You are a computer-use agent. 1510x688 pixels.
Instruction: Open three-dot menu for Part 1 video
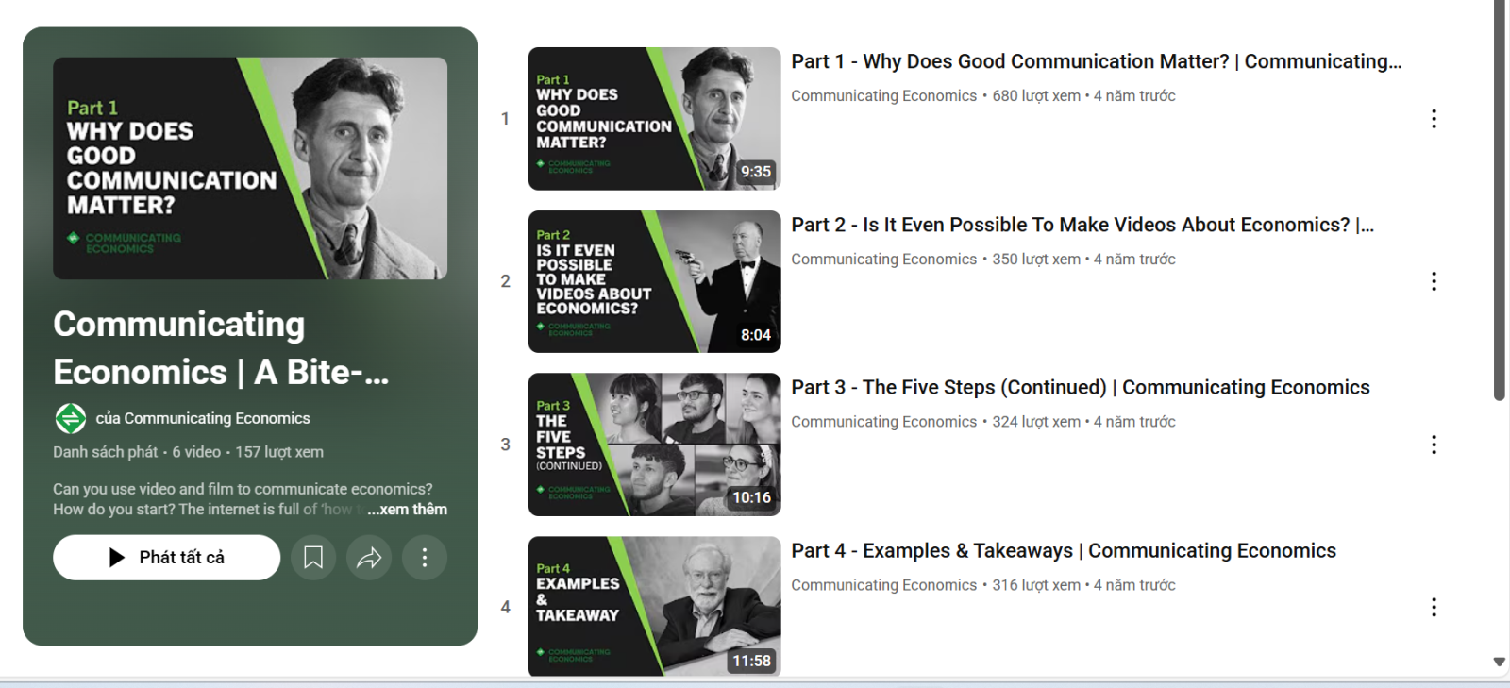[x=1434, y=119]
